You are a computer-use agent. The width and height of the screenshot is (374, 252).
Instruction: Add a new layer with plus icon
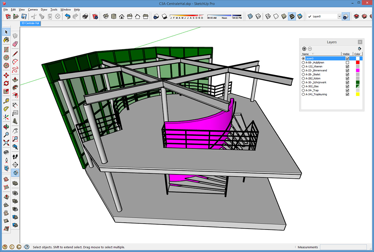(x=304, y=49)
